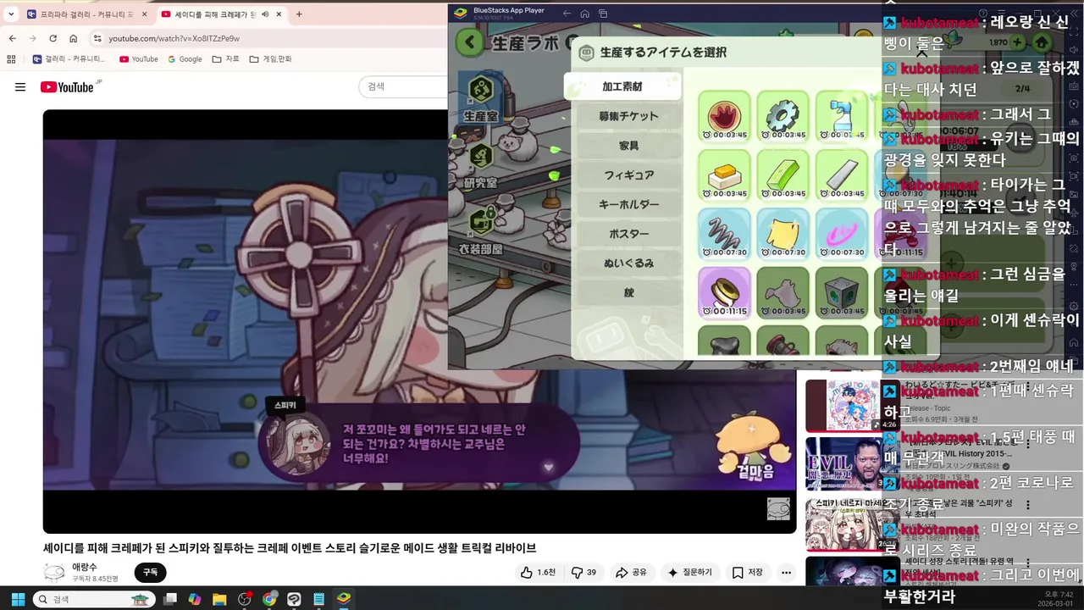The image size is (1084, 610).
Task: Open BlueStacks from Windows taskbar
Action: [x=344, y=599]
